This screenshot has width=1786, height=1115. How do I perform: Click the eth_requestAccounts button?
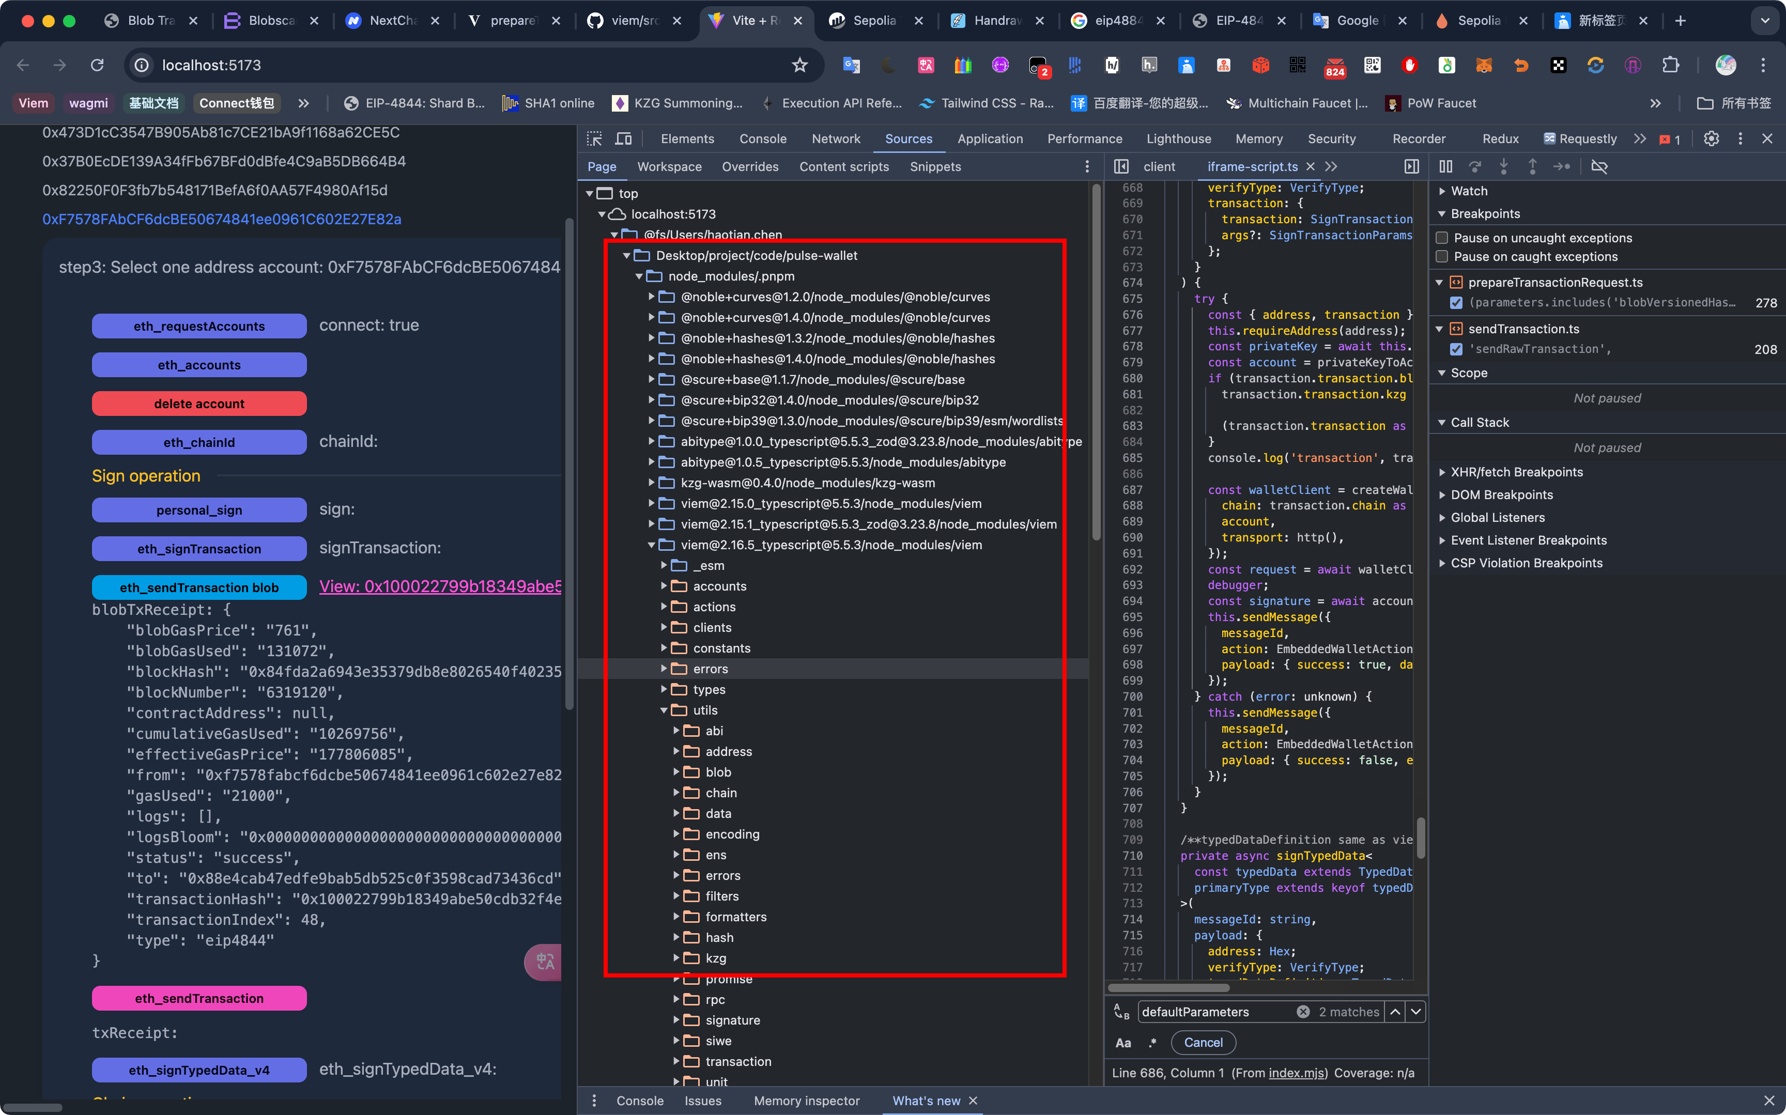199,326
